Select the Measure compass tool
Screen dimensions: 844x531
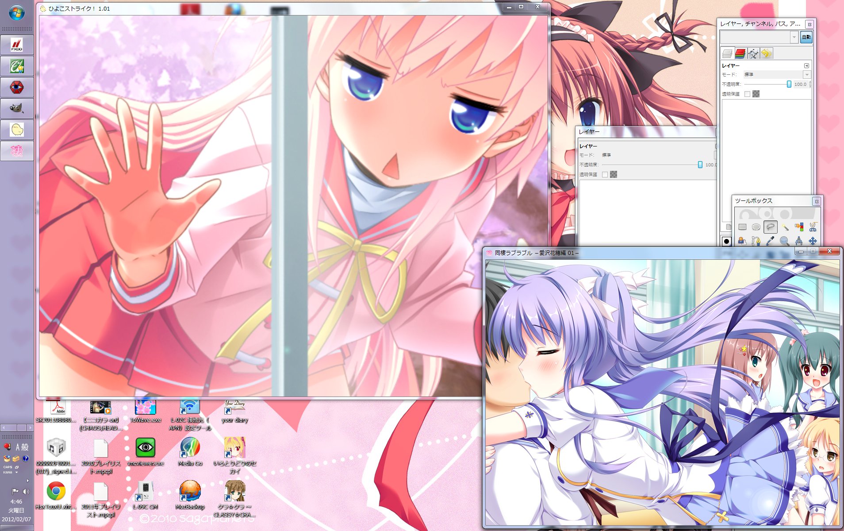[x=799, y=241]
